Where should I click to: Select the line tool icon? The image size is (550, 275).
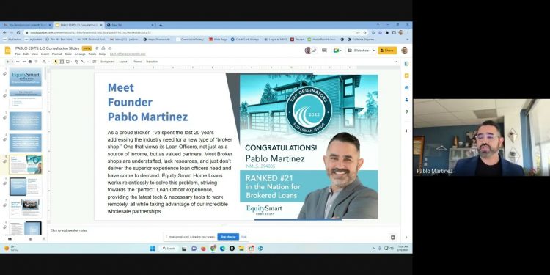point(83,62)
